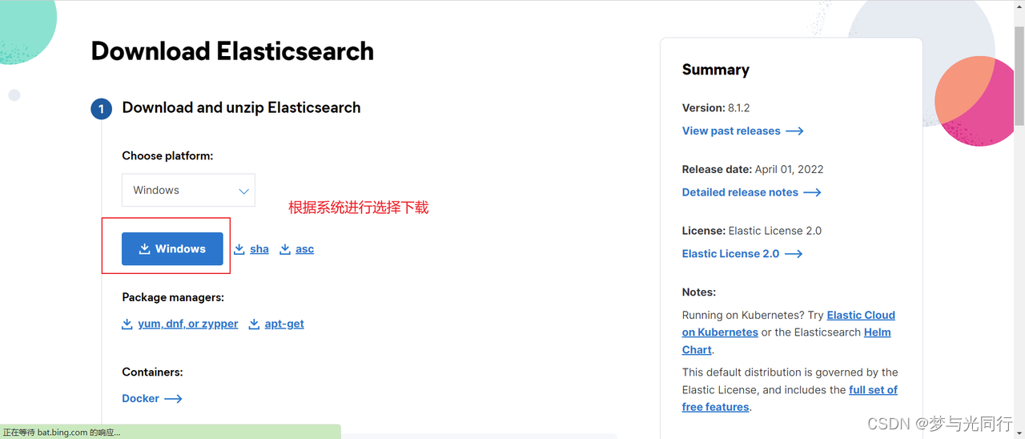The width and height of the screenshot is (1025, 439).
Task: Click the Containers: label
Action: [x=152, y=372]
